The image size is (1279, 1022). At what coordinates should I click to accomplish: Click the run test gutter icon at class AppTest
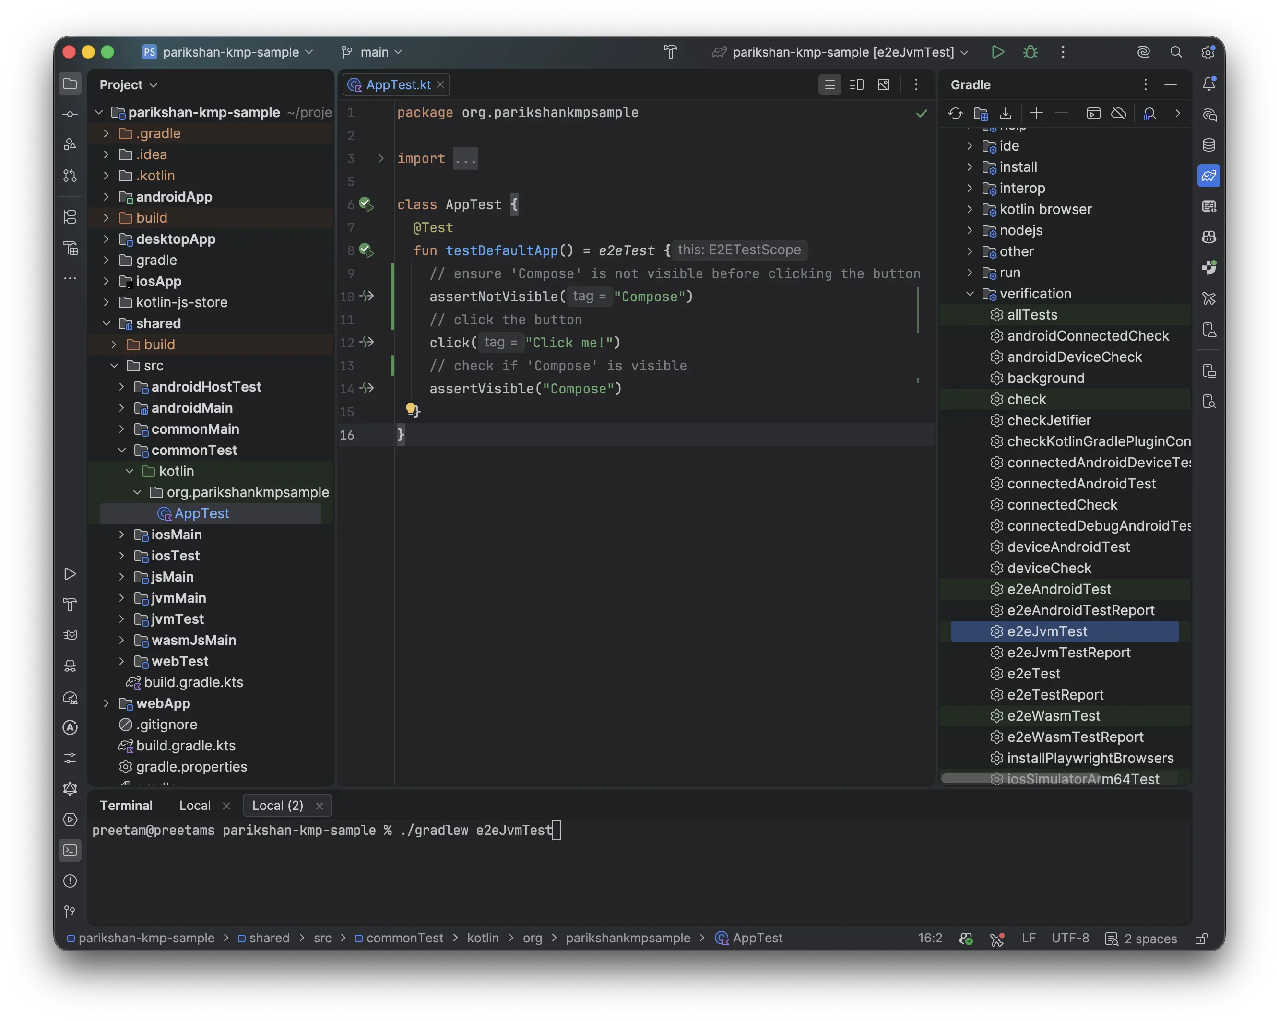click(366, 204)
